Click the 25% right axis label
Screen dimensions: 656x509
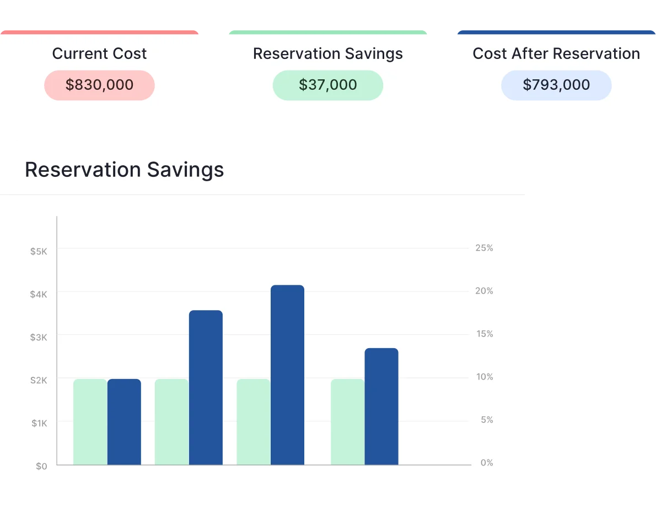click(484, 248)
